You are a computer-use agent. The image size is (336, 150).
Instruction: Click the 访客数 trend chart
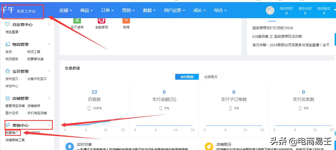pyautogui.click(x=94, y=122)
